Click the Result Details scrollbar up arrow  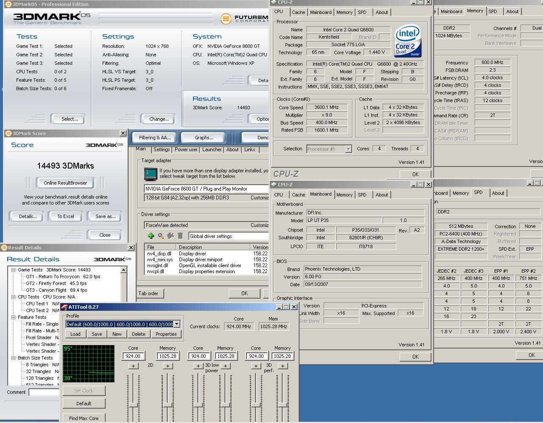point(123,270)
